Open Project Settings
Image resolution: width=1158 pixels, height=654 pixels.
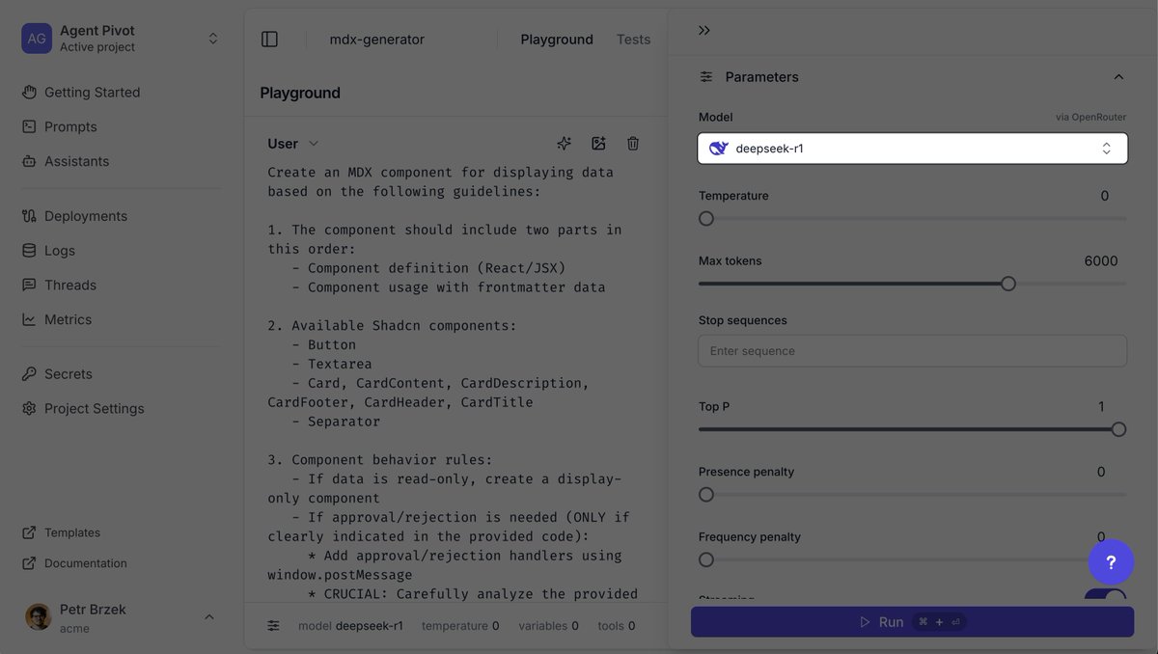click(x=83, y=408)
